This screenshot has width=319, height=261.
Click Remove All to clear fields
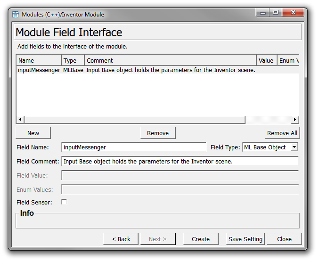282,133
